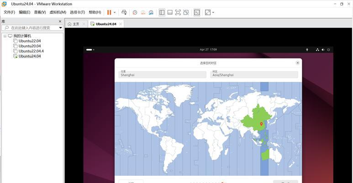Open the 帮助(H) menu
This screenshot has width=353, height=183.
pyautogui.click(x=95, y=12)
